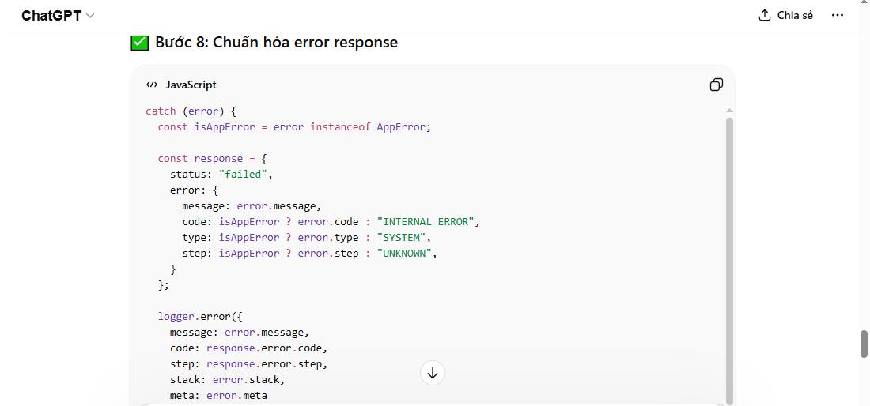Click the "INTERNAL_ERROR" string in code
This screenshot has width=870, height=406.
[427, 221]
